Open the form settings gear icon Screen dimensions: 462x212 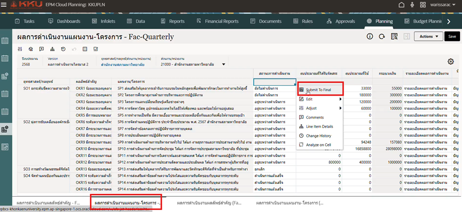[x=451, y=62]
